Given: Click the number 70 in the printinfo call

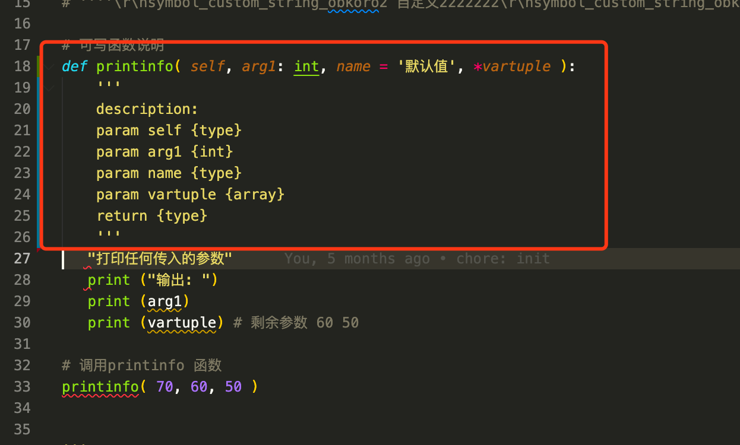Looking at the screenshot, I should pyautogui.click(x=165, y=386).
